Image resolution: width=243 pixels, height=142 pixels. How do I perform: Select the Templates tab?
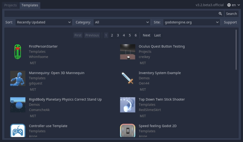pyautogui.click(x=30, y=5)
